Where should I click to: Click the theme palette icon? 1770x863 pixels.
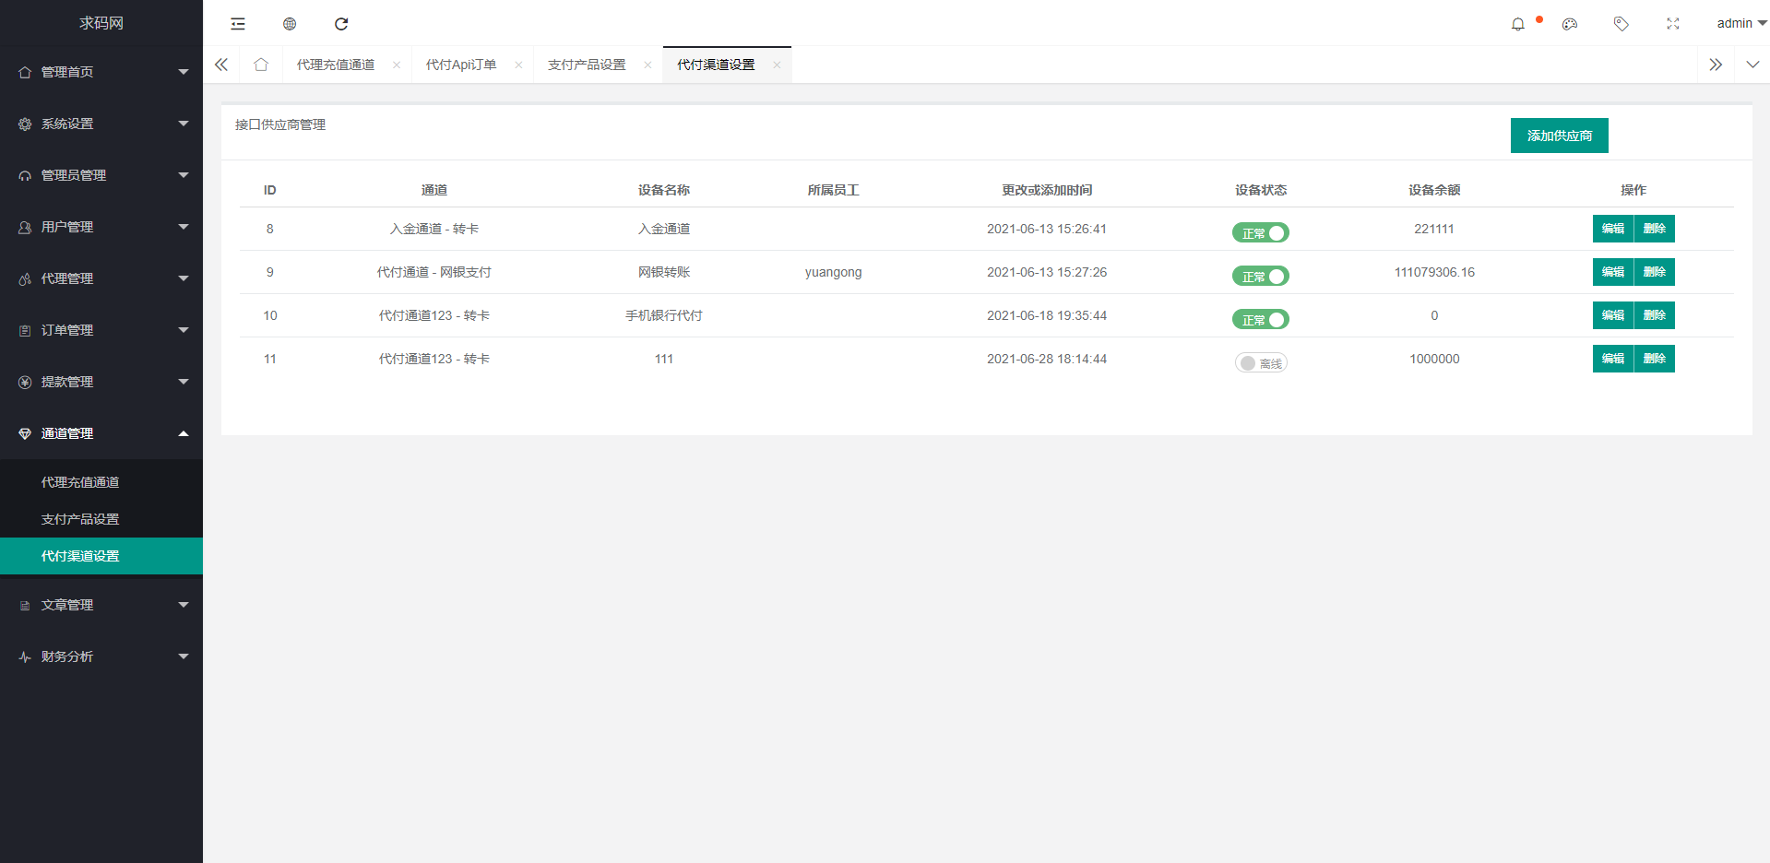click(x=1569, y=24)
